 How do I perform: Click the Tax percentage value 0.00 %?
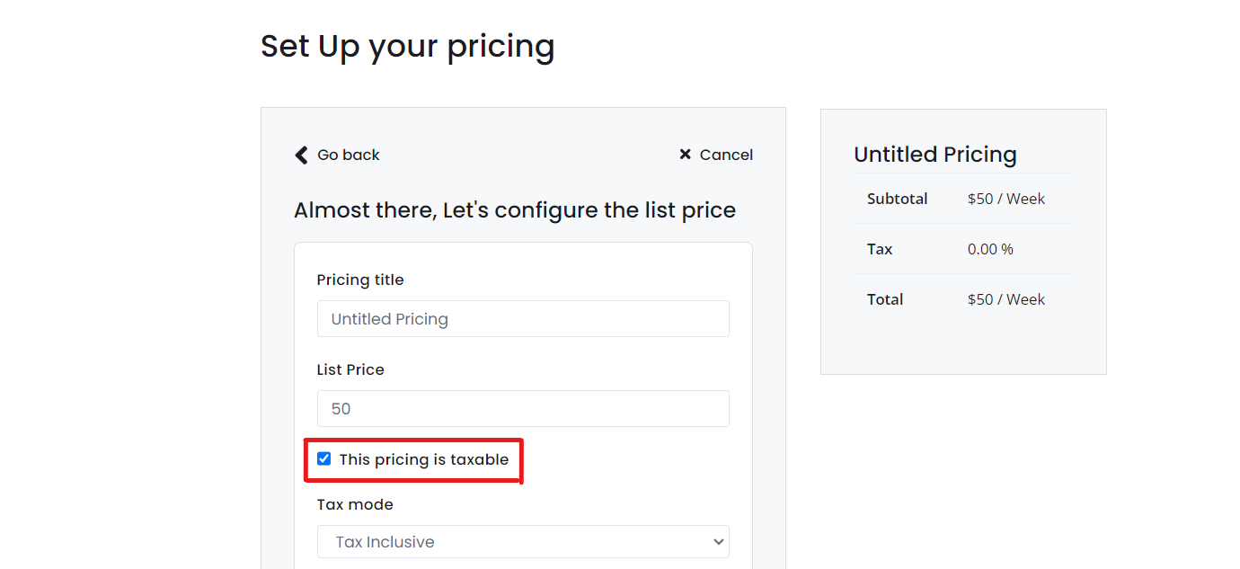(990, 249)
